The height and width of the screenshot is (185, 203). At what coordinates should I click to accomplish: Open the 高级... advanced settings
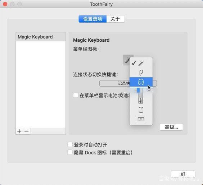coord(171,127)
